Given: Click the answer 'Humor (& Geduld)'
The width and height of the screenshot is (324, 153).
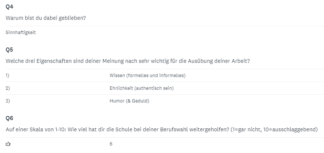Looking at the screenshot, I should tap(129, 101).
